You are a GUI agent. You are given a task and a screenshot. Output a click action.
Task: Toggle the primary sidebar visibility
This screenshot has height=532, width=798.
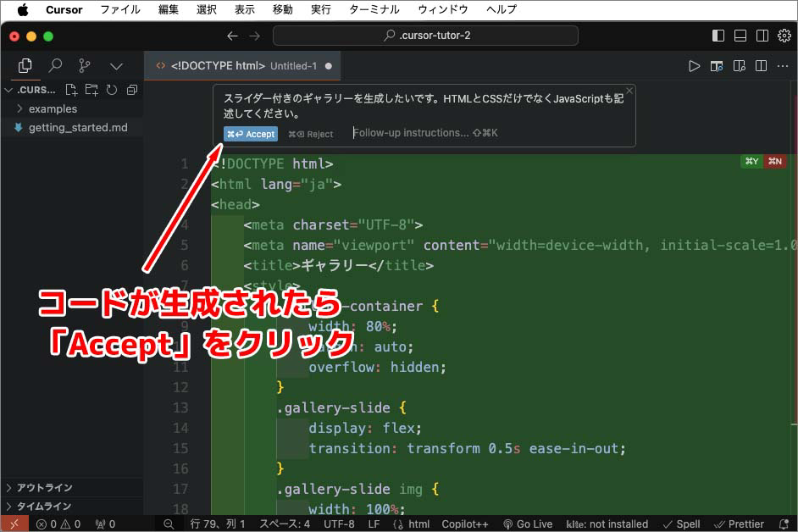[x=718, y=36]
